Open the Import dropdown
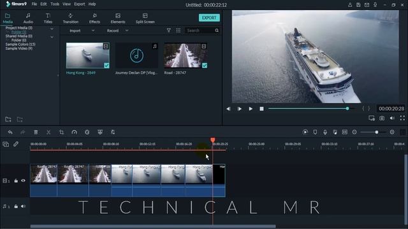This screenshot has height=229, width=408. pos(82,31)
